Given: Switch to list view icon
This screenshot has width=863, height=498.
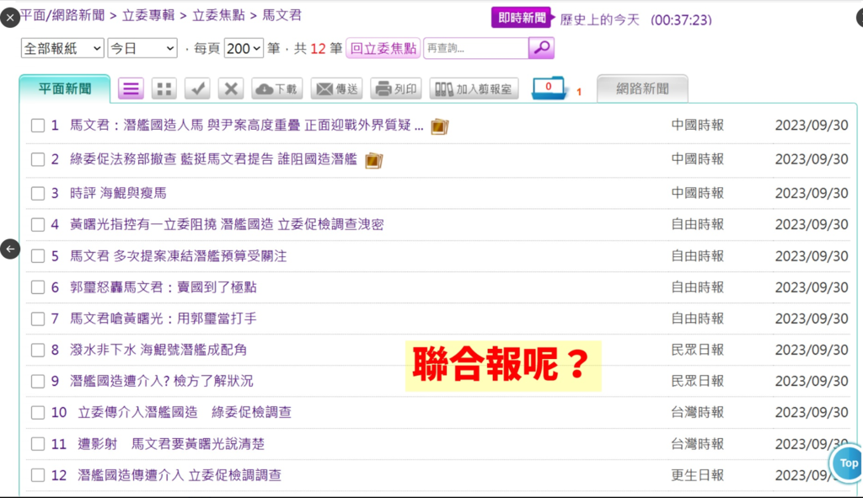Looking at the screenshot, I should tap(131, 88).
